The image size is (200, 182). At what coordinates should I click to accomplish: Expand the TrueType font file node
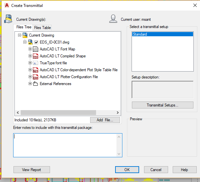click(30, 63)
